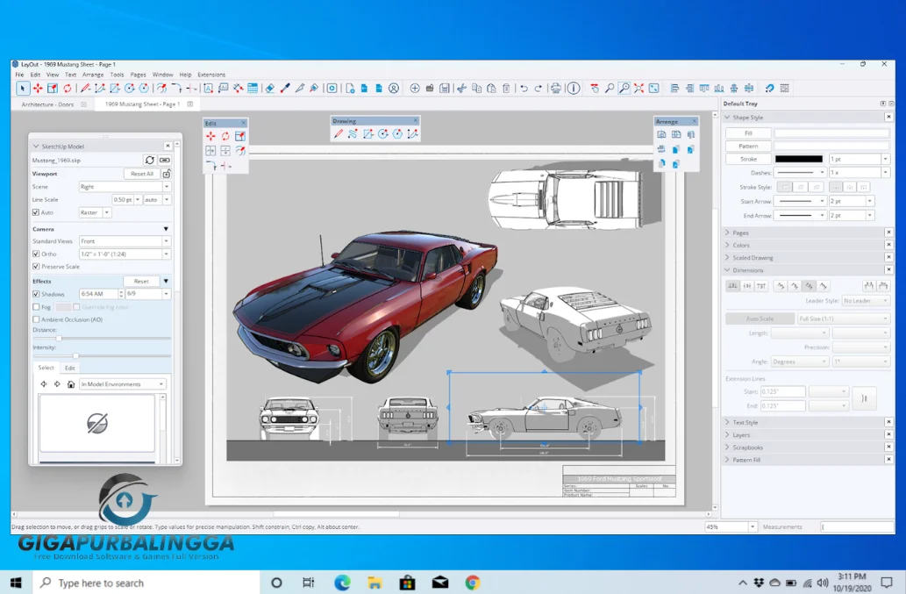This screenshot has height=594, width=906.
Task: Click the Save disk icon
Action: [x=445, y=89]
